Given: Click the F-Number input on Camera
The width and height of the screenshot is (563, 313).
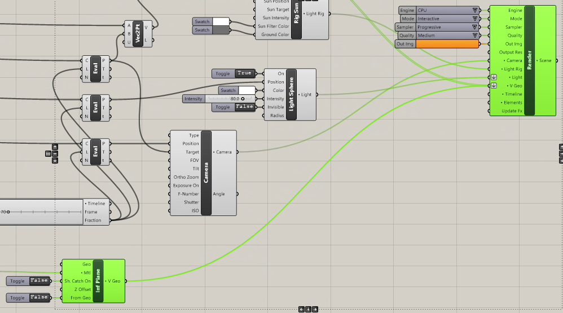Looking at the screenshot, I should click(188, 194).
